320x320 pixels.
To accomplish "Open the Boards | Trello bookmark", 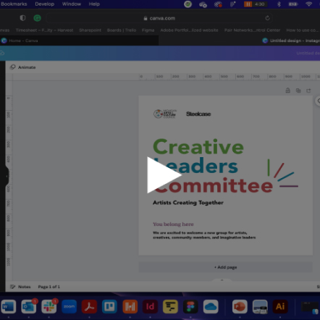I will pos(122,30).
